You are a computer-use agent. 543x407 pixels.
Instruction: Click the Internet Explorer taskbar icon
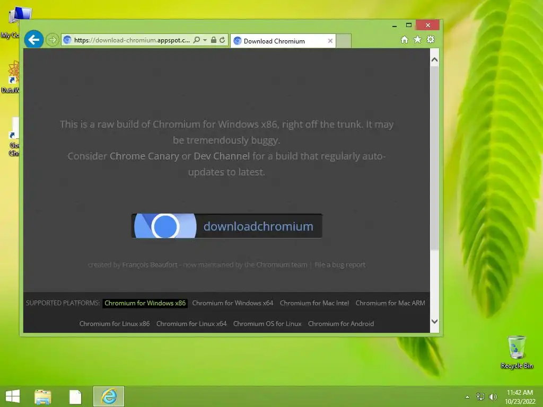tap(109, 396)
